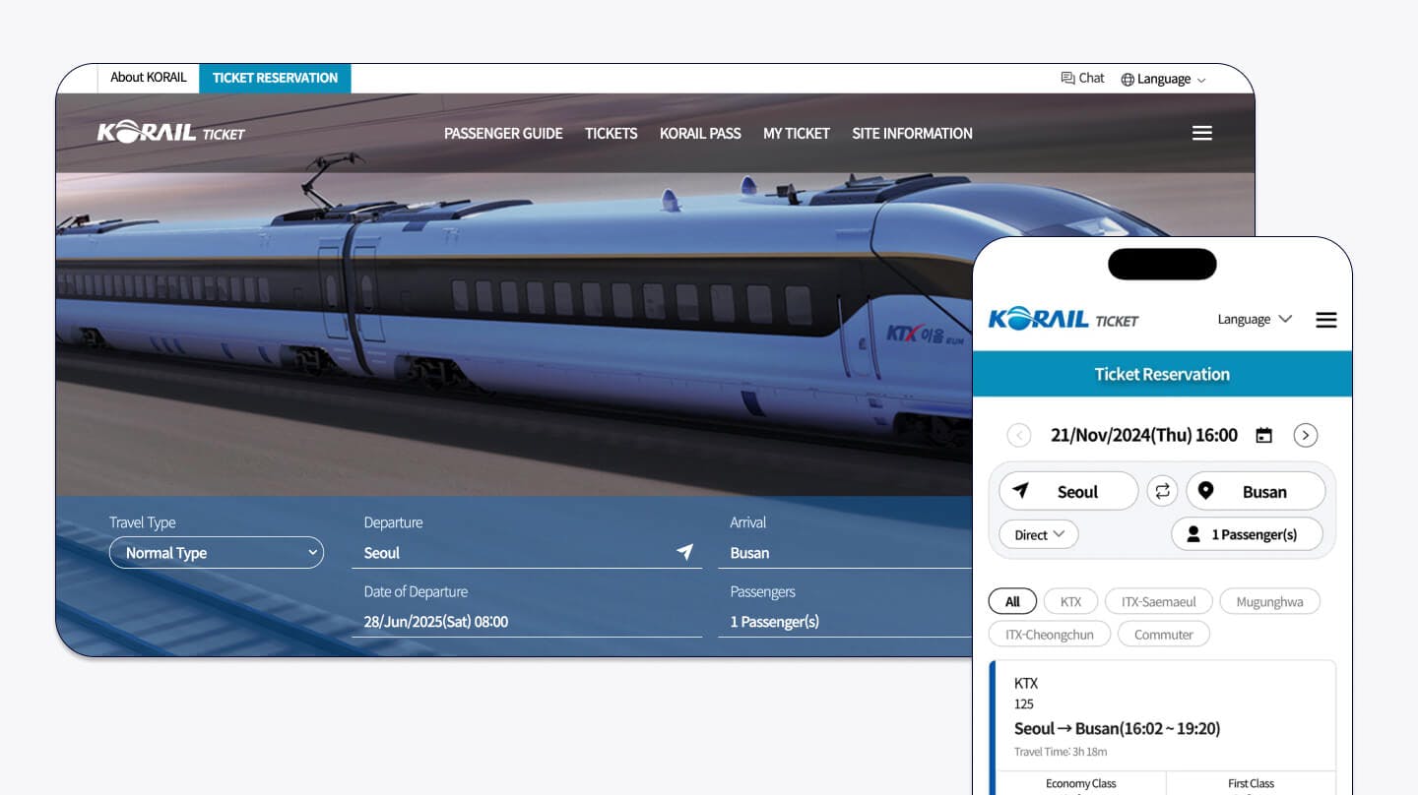Click the Seoul departure button on mobile
This screenshot has width=1418, height=795.
point(1068,491)
